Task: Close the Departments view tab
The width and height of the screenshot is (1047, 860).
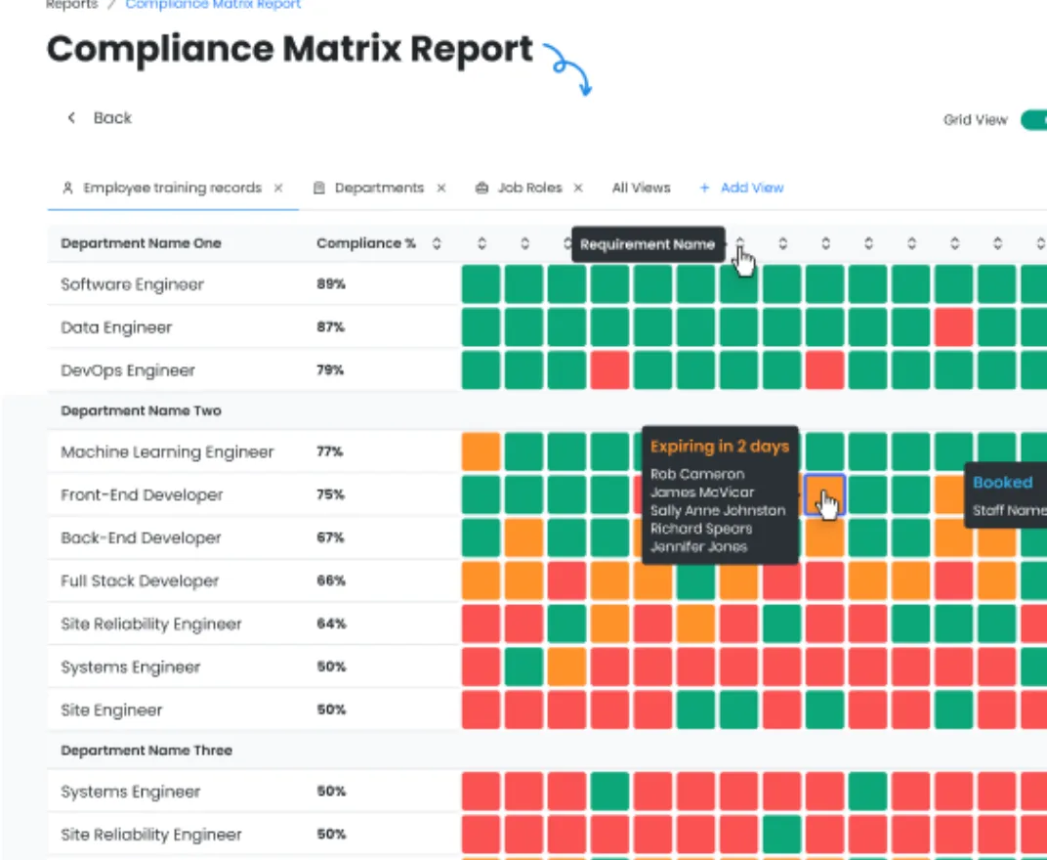Action: (x=441, y=188)
